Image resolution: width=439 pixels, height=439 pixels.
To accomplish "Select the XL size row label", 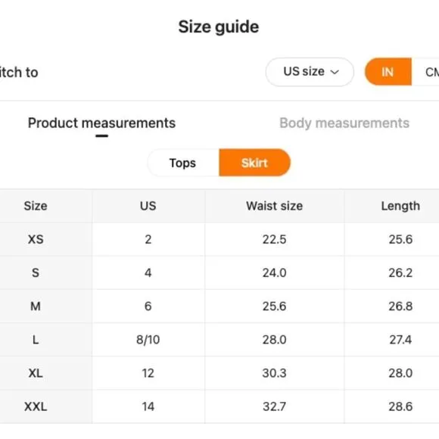I will (x=36, y=373).
